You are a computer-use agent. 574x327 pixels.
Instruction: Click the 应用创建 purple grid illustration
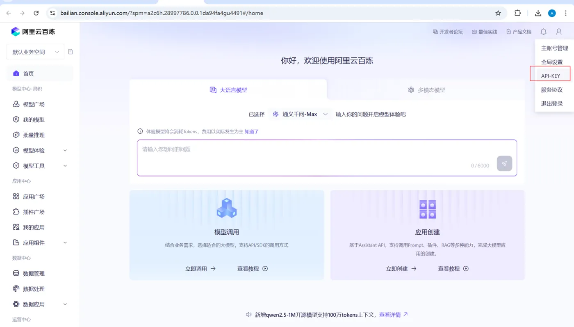[428, 209]
